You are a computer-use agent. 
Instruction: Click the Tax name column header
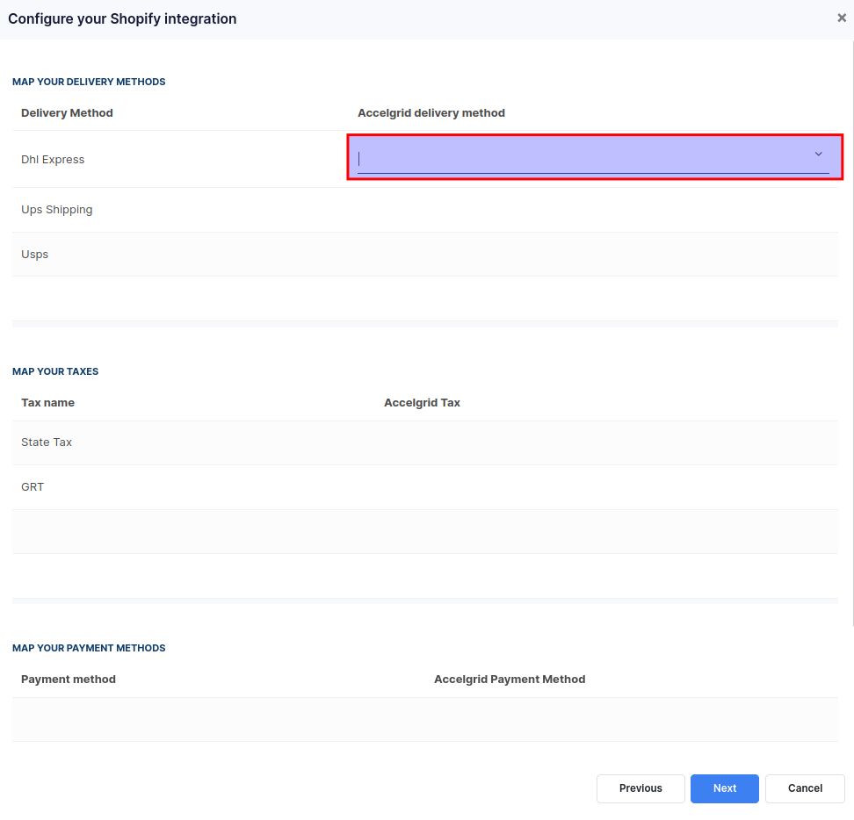[x=47, y=403]
